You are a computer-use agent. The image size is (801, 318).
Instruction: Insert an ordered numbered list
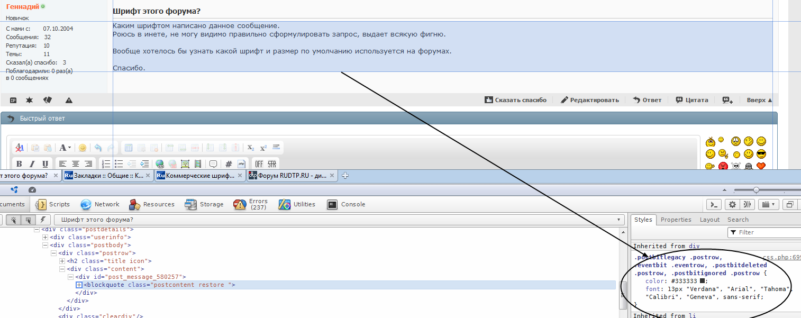click(106, 164)
